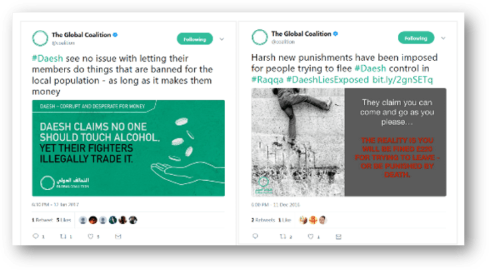Screen dimensions: 489x270
Task: Follow the bit.ly/2gnSETq link
Action: point(404,80)
